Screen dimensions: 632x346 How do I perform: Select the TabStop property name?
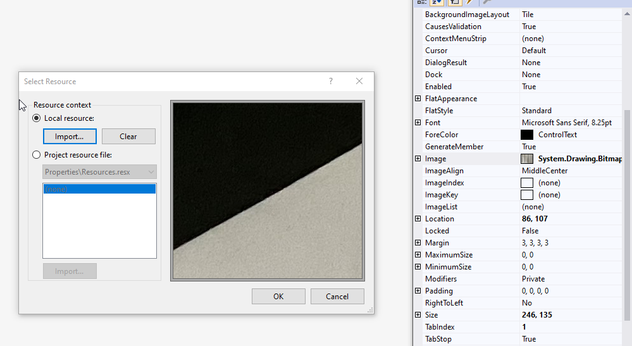tap(438, 339)
